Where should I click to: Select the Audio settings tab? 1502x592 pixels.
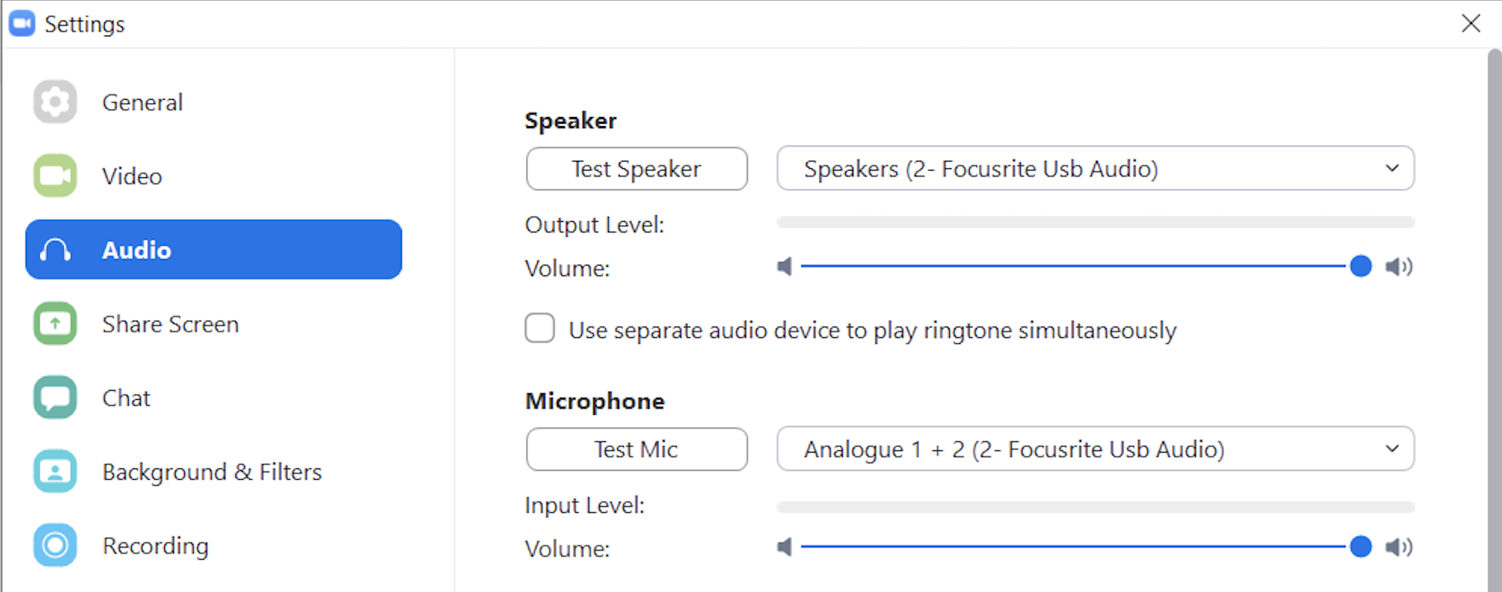[214, 249]
